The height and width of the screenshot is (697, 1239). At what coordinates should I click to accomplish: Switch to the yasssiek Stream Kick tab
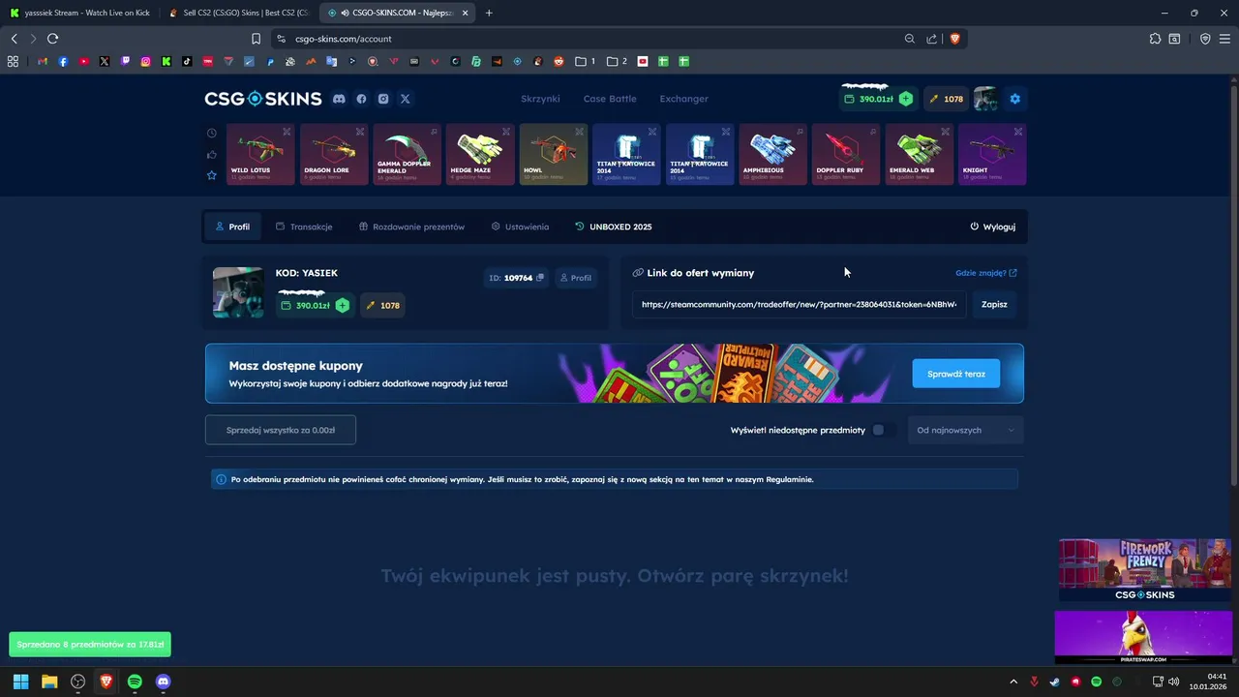coord(79,13)
